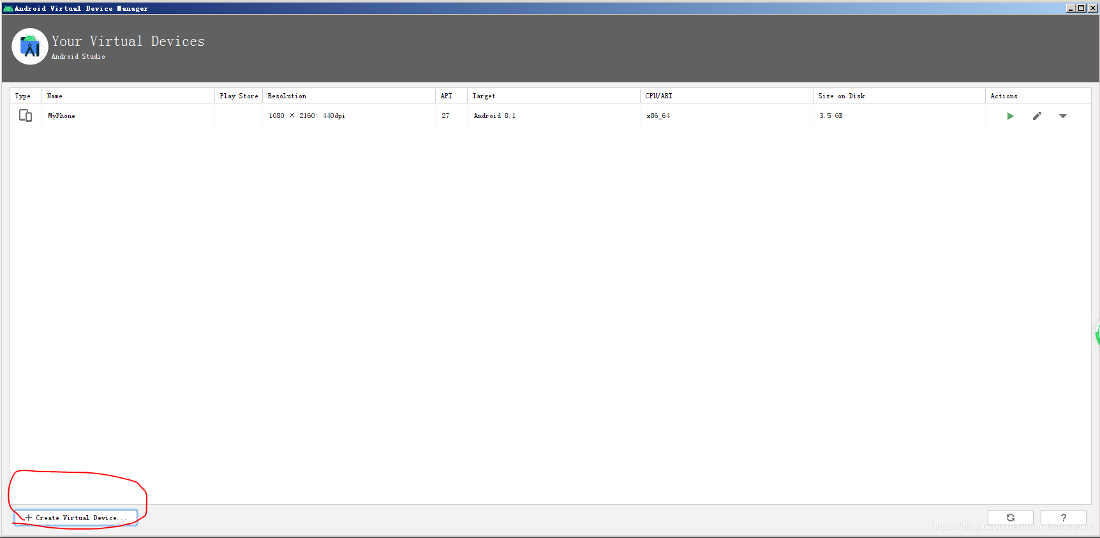The width and height of the screenshot is (1100, 538).
Task: Click API level 27 cell
Action: click(x=451, y=116)
